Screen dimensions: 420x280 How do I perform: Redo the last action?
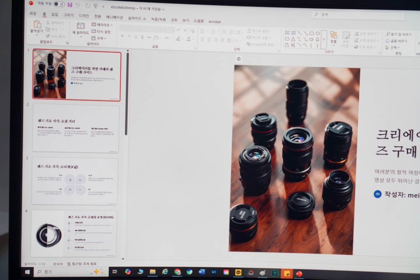pyautogui.click(x=88, y=5)
